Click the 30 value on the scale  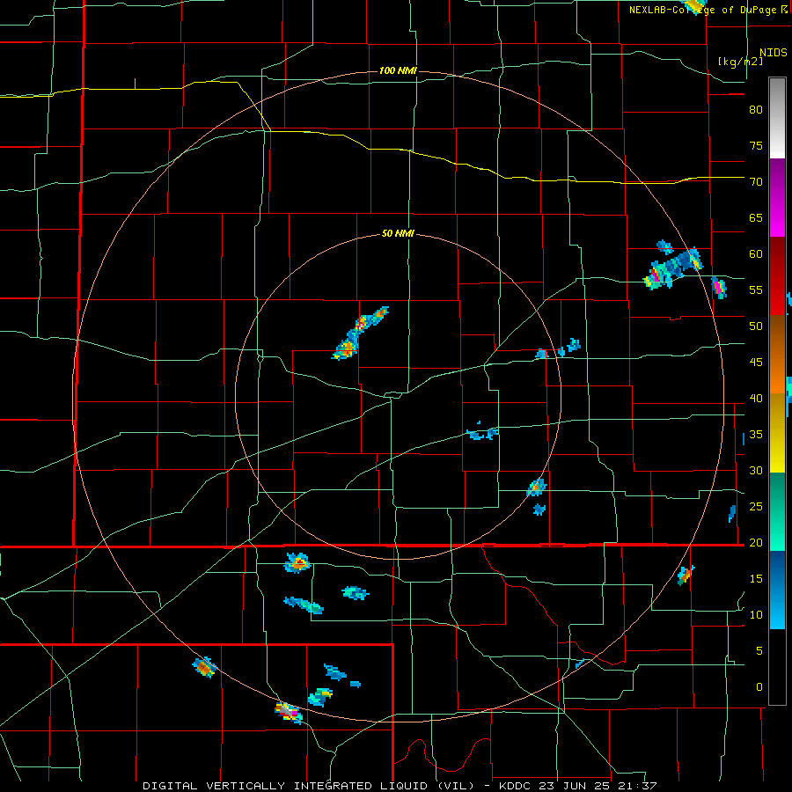(x=756, y=470)
